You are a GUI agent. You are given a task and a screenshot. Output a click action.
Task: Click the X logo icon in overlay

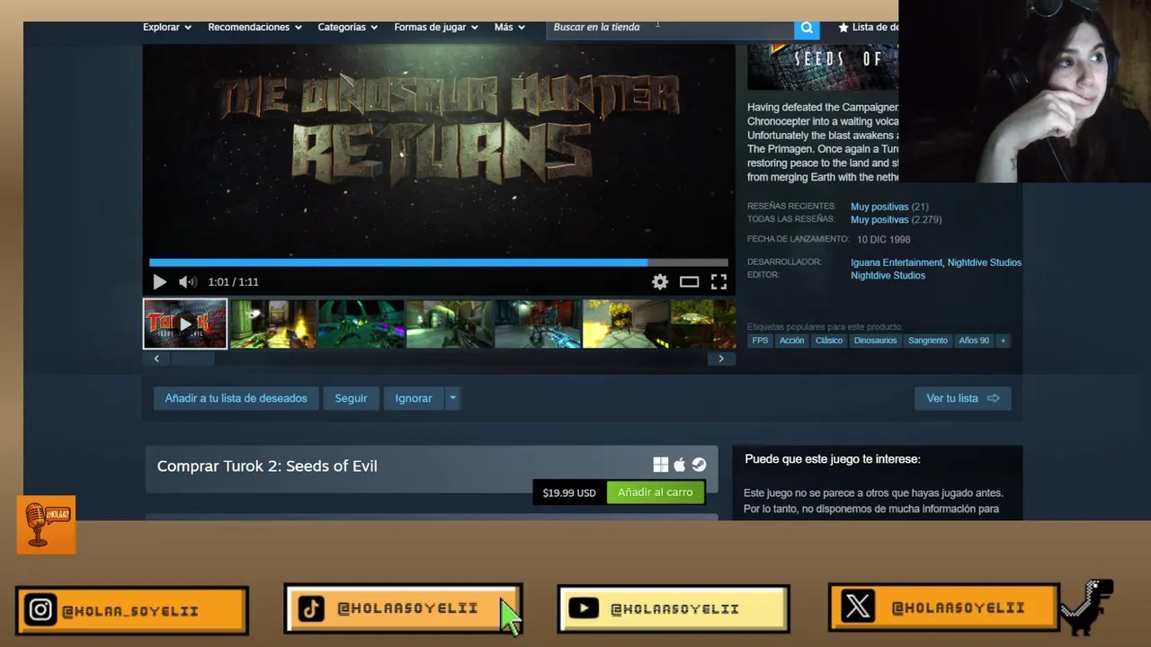point(857,607)
